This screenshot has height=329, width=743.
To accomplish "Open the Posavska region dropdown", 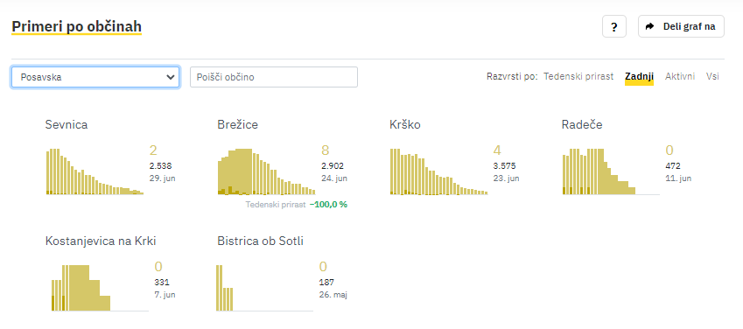I will point(95,77).
